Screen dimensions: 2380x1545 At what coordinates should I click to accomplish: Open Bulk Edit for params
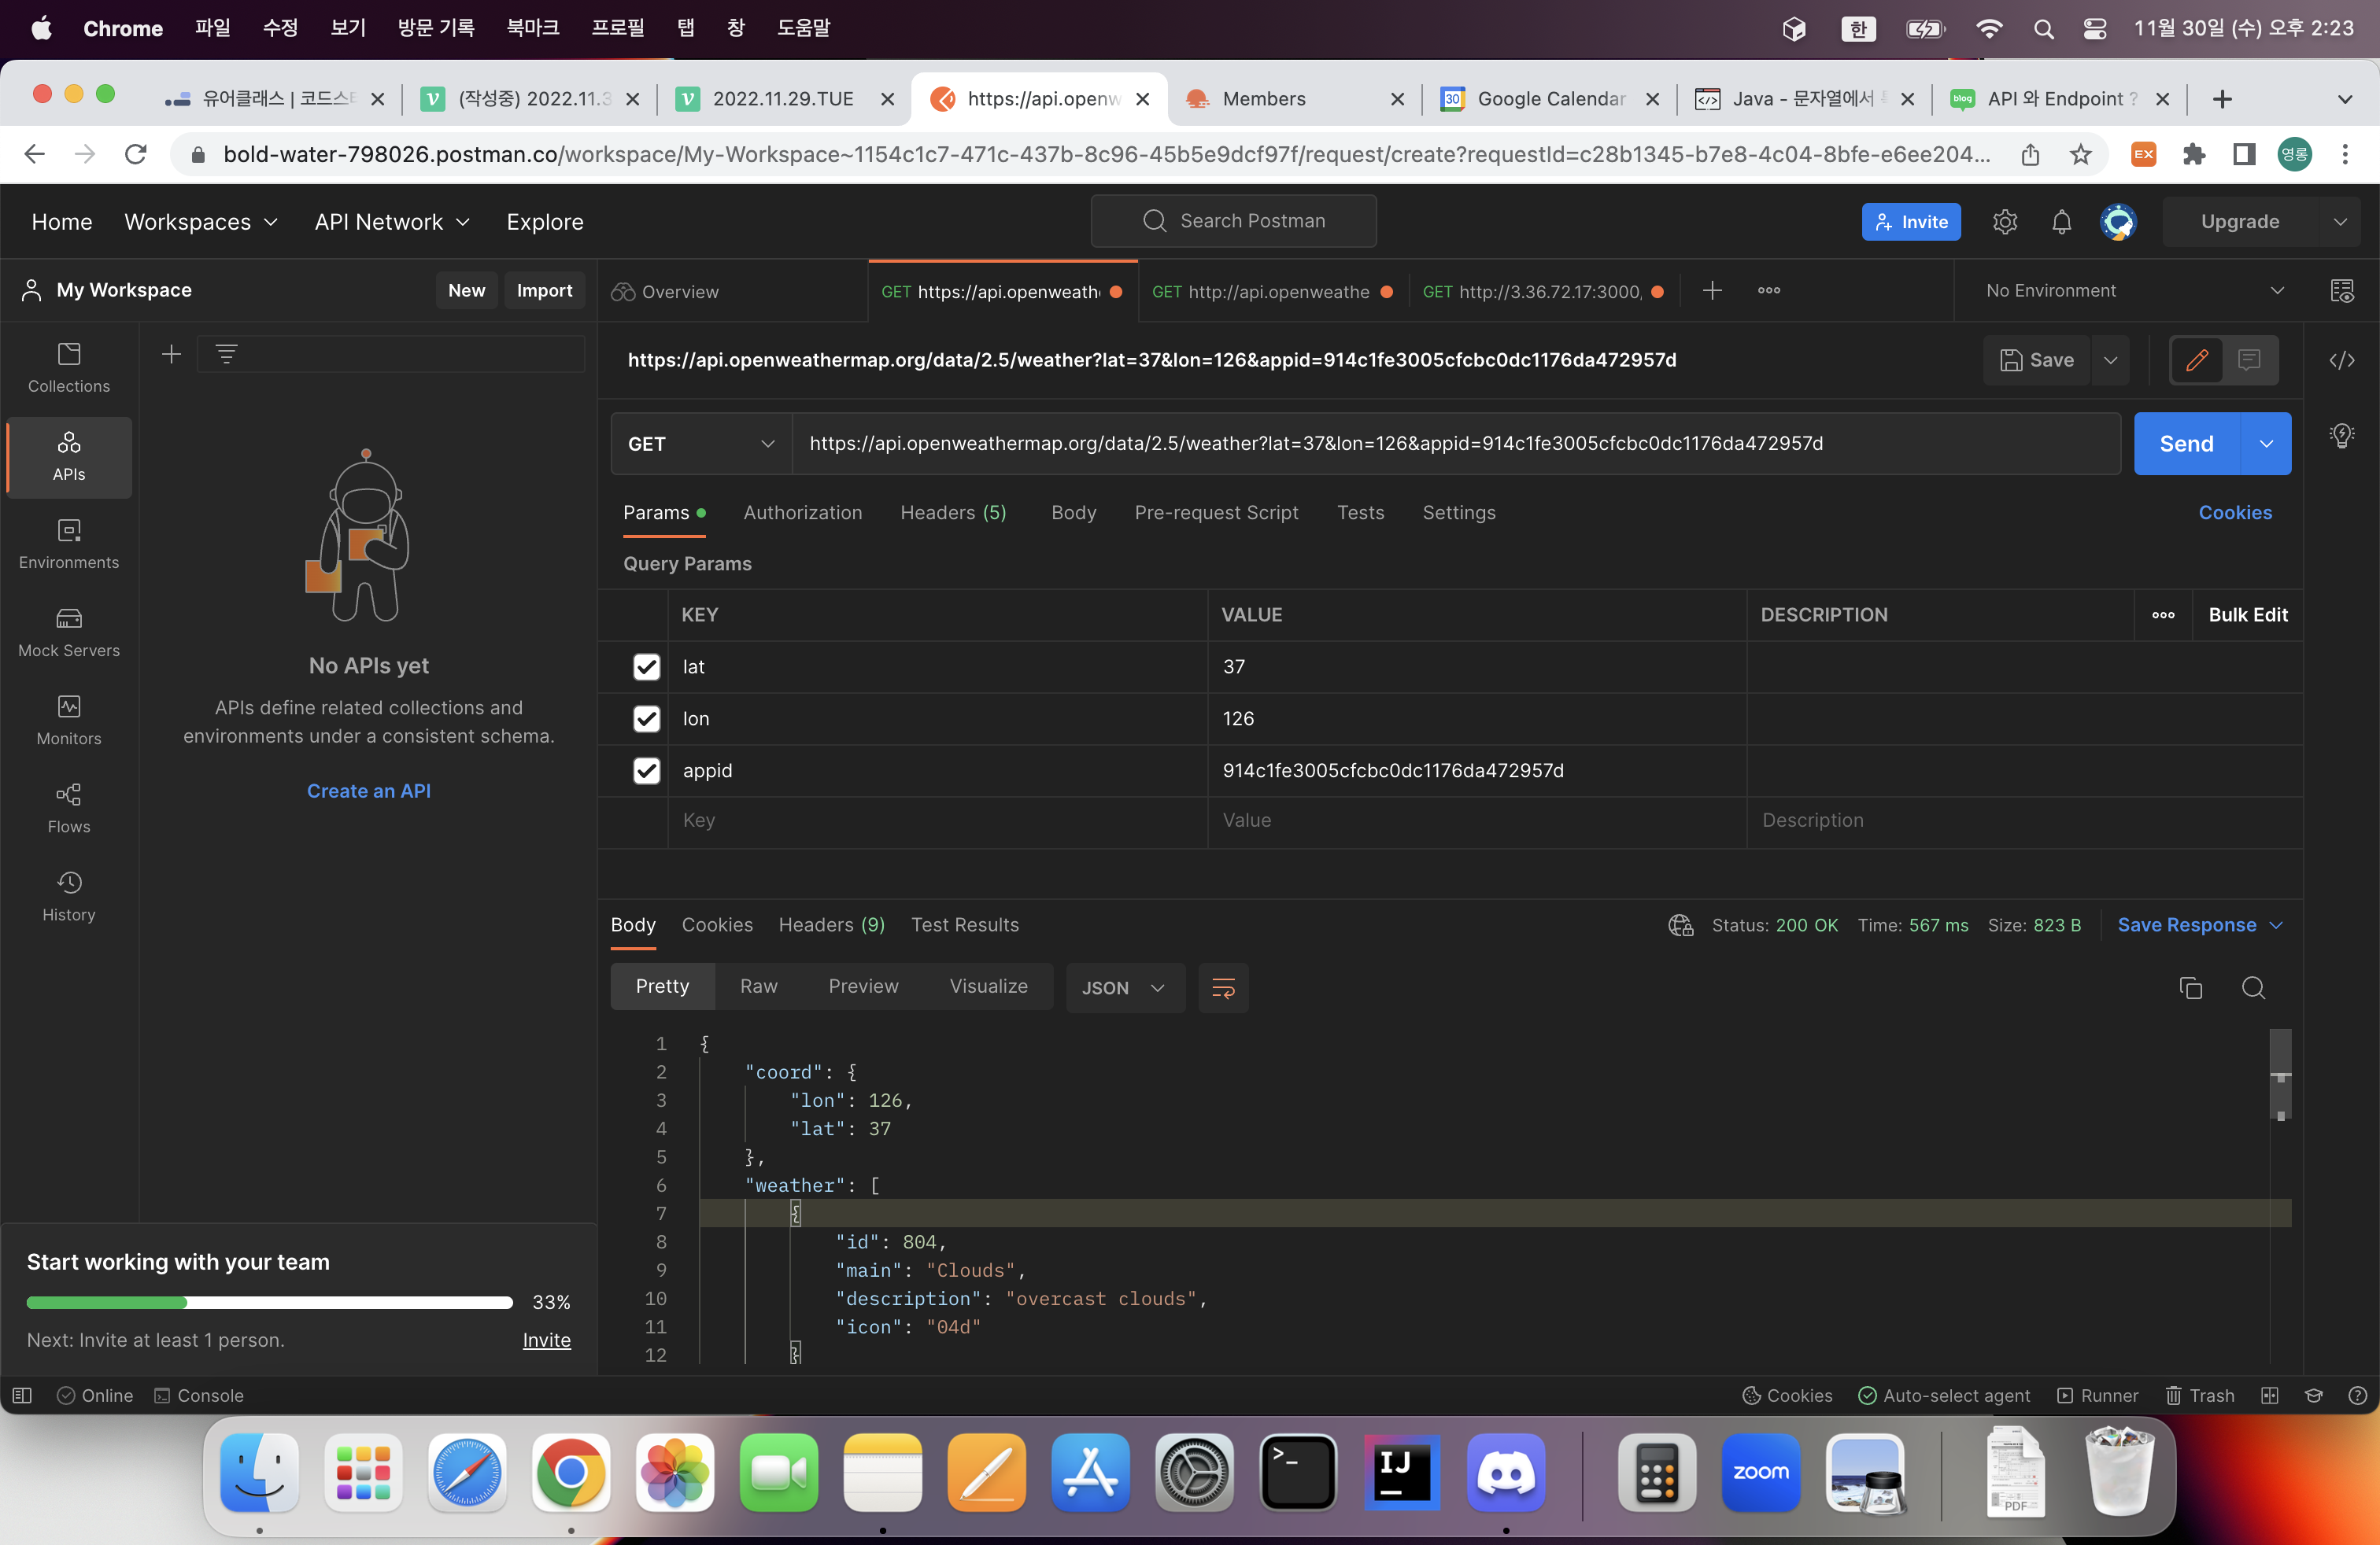click(x=2247, y=616)
